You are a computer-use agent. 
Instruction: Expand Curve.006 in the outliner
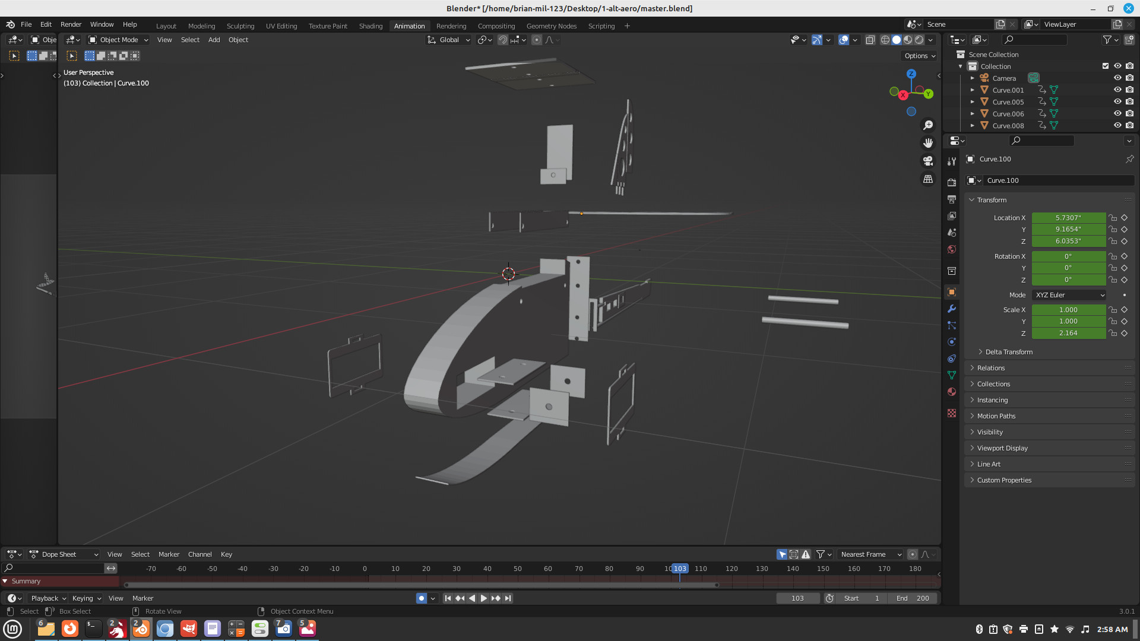(x=972, y=113)
